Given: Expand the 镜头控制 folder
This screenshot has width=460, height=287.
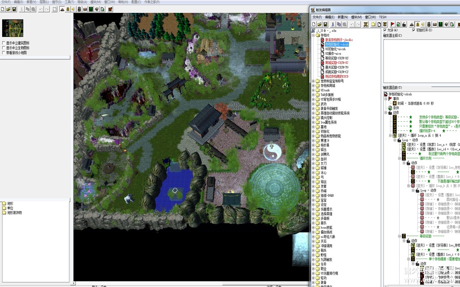Looking at the screenshot, I should (x=313, y=118).
